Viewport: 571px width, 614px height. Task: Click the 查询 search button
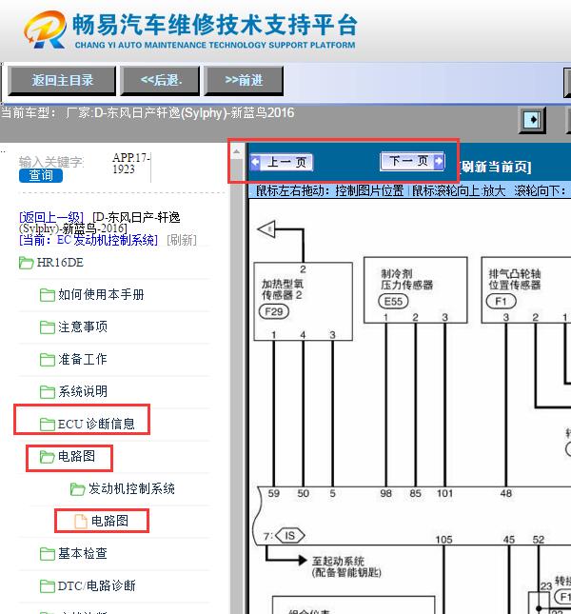tap(41, 175)
